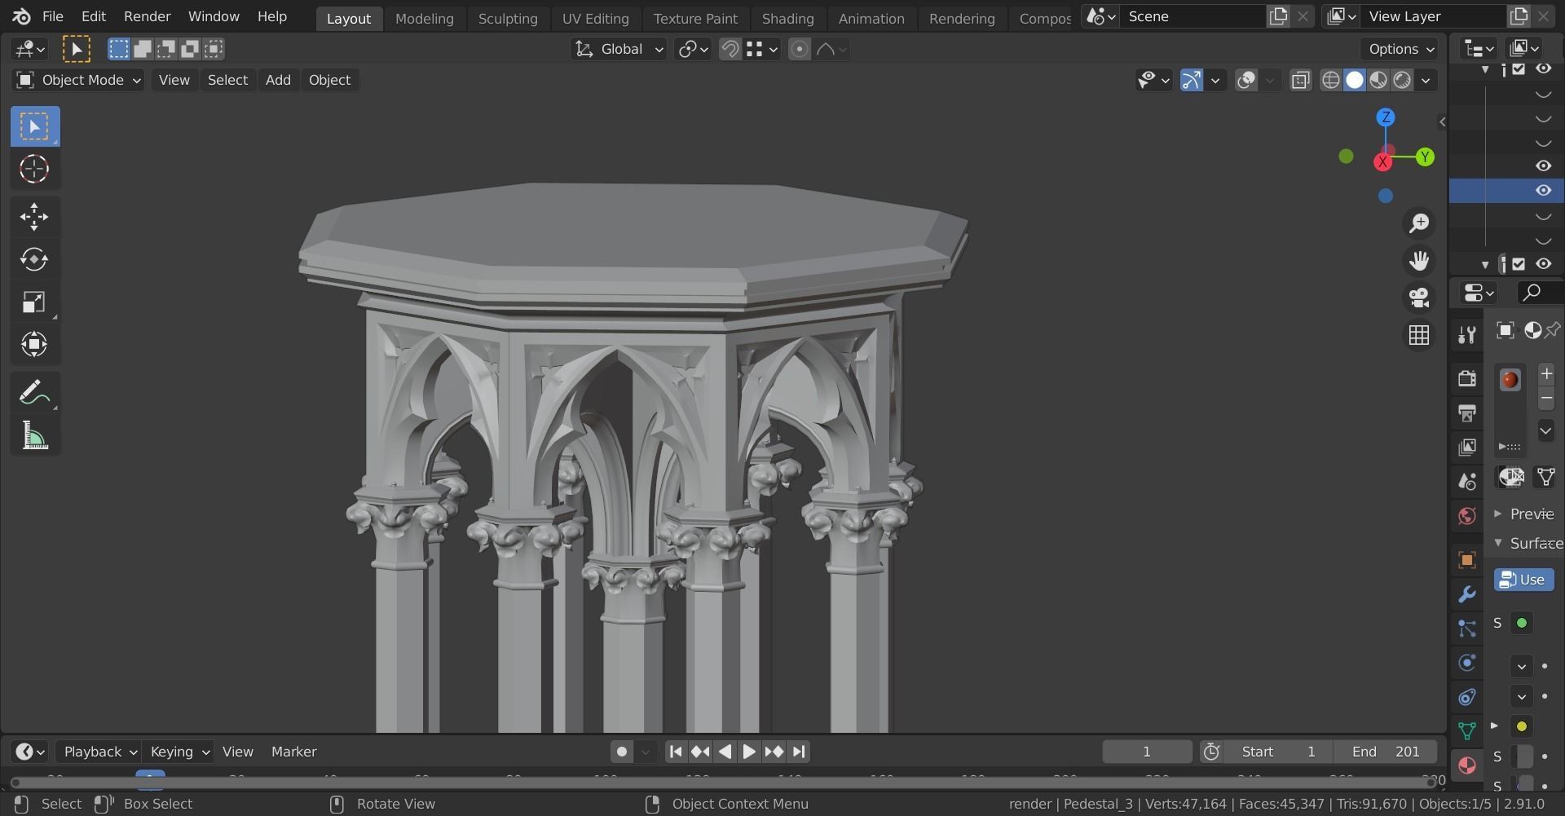The width and height of the screenshot is (1565, 816).
Task: Open the Object Data green triangle tab
Action: [x=1467, y=731]
